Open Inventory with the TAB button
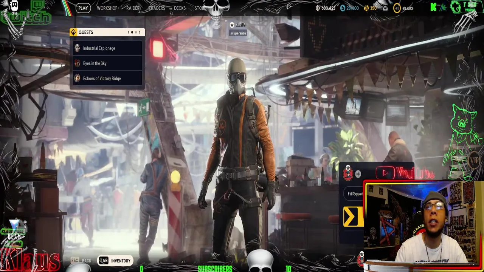 [x=115, y=261]
